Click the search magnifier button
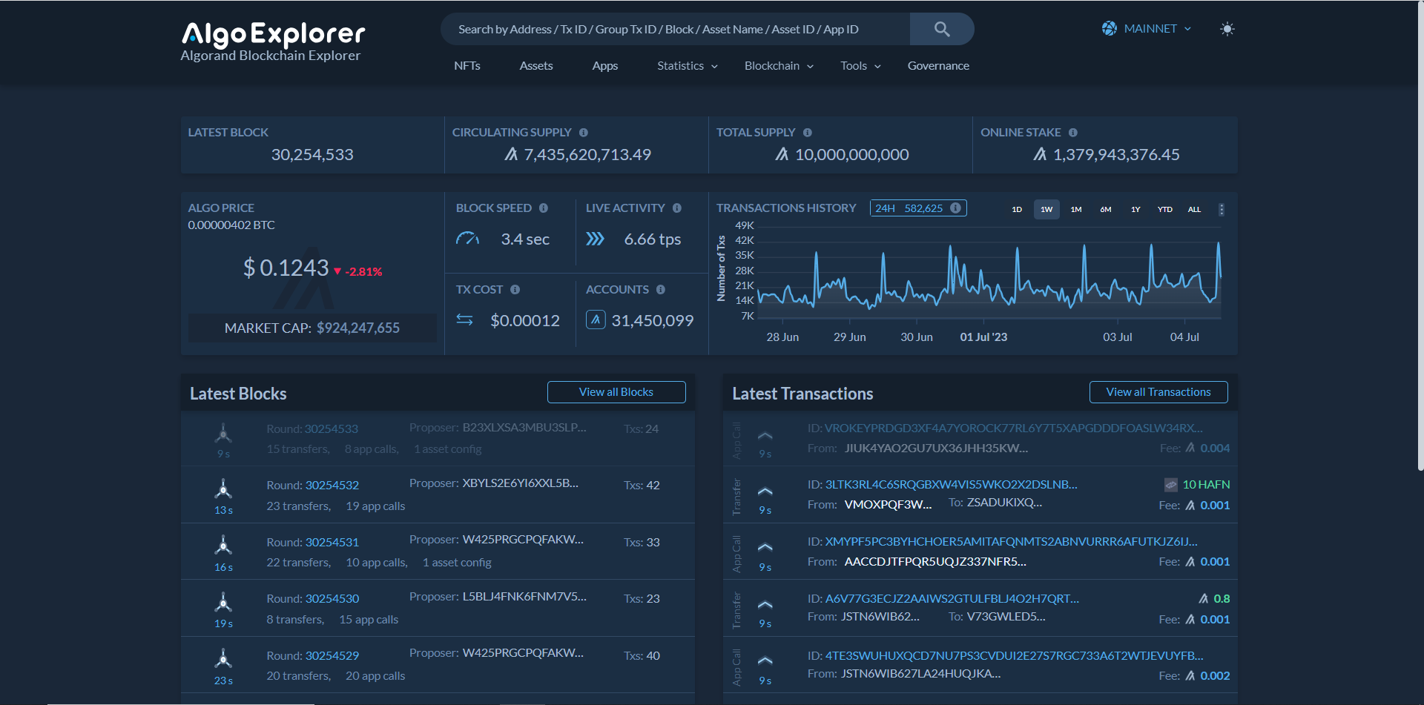Viewport: 1424px width, 705px height. [x=942, y=29]
